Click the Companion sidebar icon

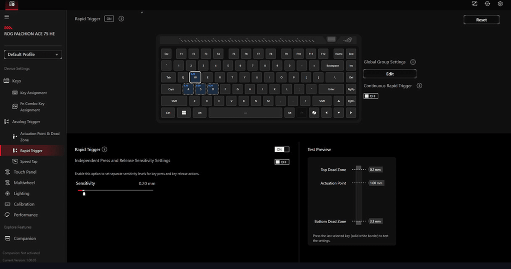(7, 239)
